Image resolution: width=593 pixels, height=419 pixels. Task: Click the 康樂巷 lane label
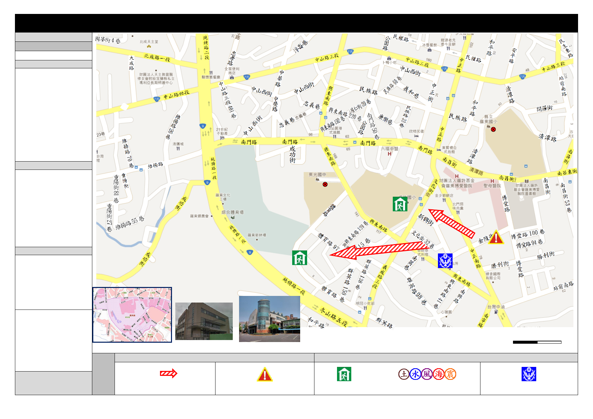tap(385, 119)
